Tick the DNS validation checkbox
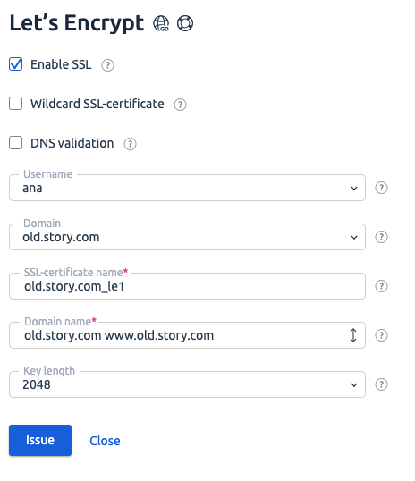Screen dimensions: 415x481 [16, 143]
